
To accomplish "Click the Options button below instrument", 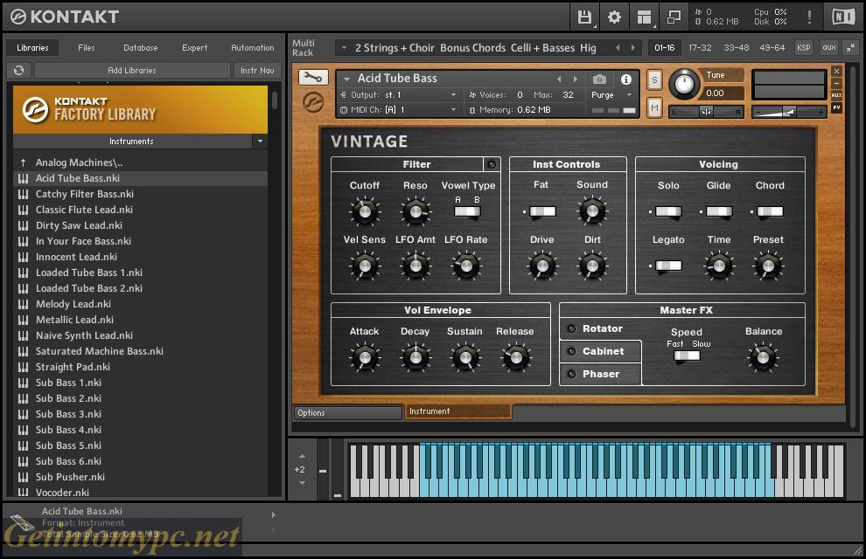I will tap(347, 412).
